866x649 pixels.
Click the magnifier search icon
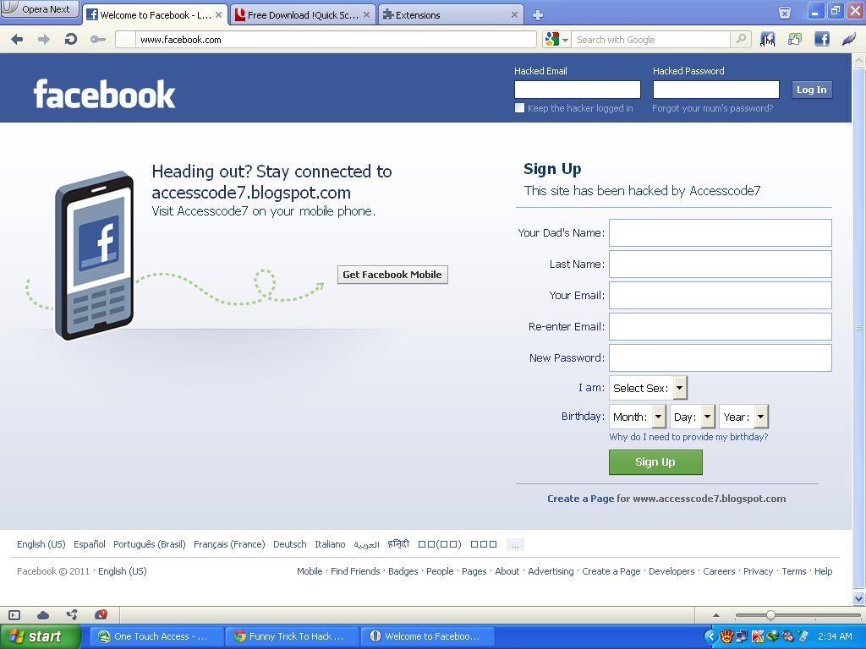pyautogui.click(x=741, y=39)
